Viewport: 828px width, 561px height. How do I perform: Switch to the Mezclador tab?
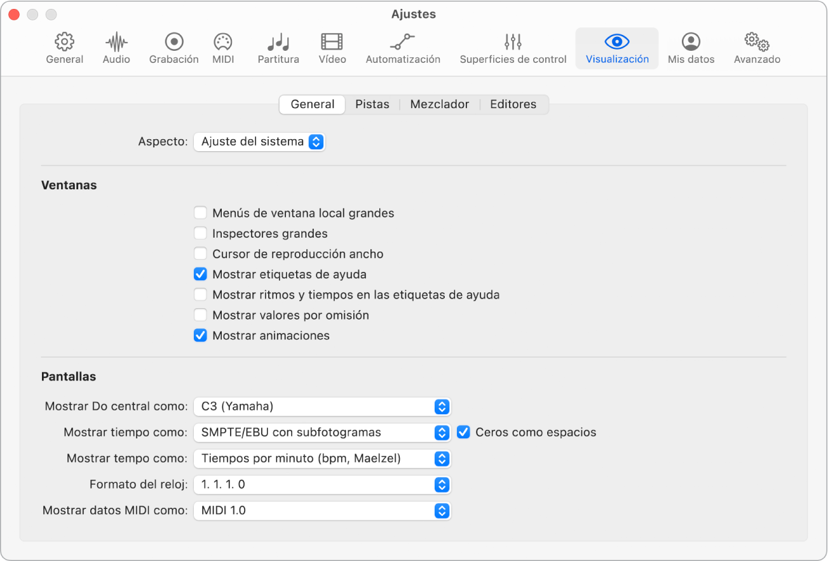point(440,104)
